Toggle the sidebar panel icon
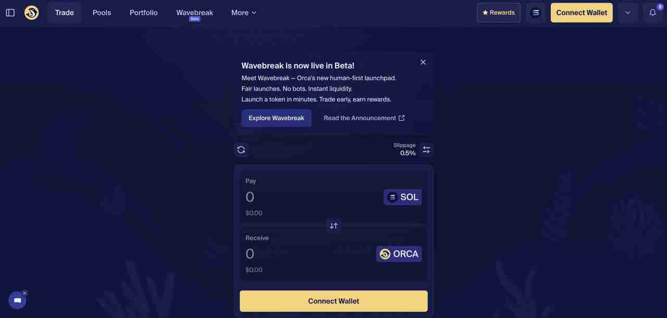This screenshot has width=667, height=318. (10, 12)
